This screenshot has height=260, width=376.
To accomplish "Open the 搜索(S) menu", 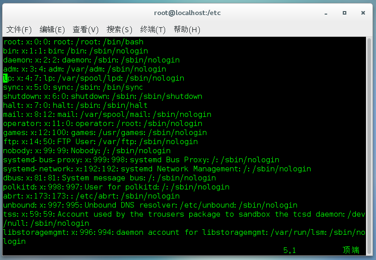I will tap(119, 30).
